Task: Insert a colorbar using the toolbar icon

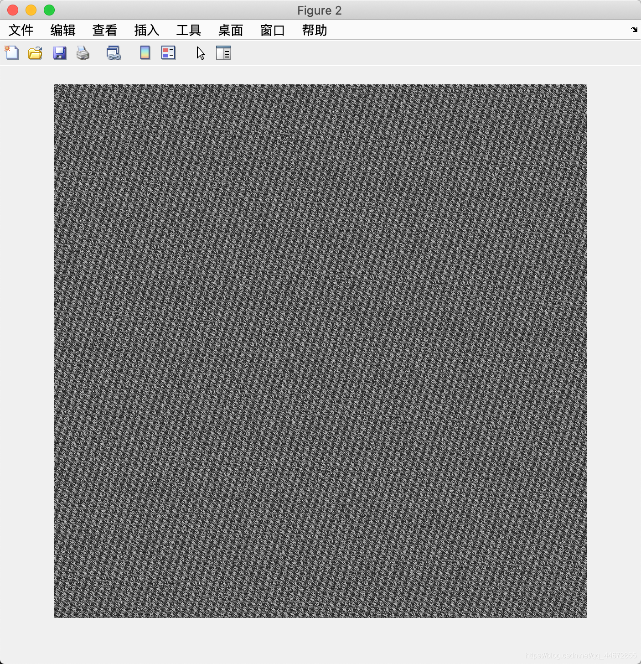Action: 145,53
